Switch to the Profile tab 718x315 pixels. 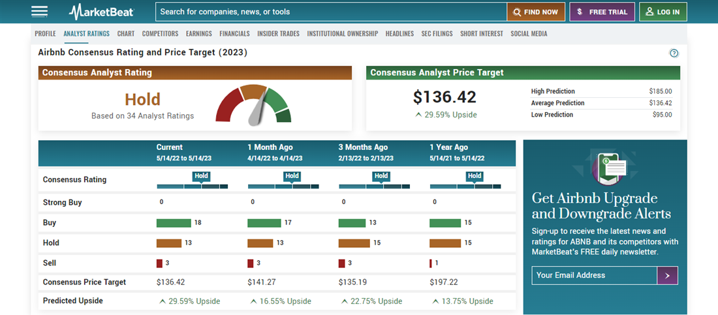coord(45,34)
